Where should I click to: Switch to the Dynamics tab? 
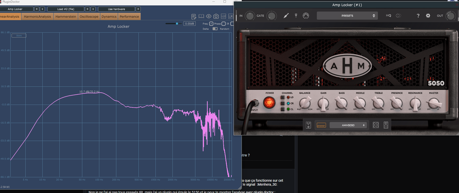(109, 17)
